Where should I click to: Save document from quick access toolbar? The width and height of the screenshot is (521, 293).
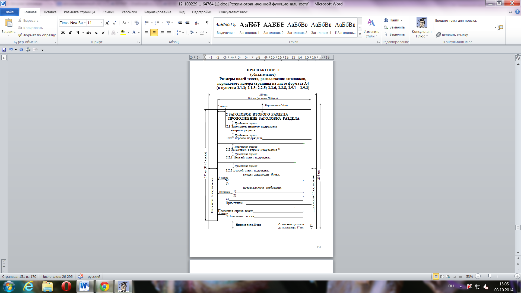pyautogui.click(x=4, y=50)
